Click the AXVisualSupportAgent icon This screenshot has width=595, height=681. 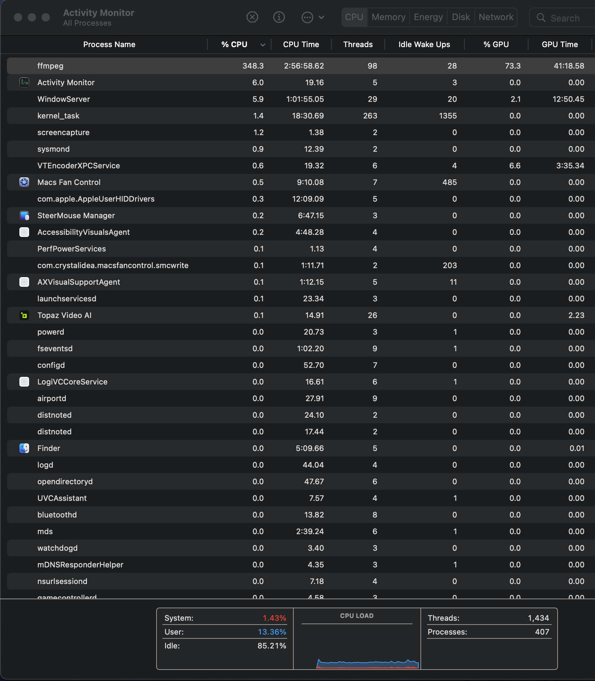(x=24, y=282)
